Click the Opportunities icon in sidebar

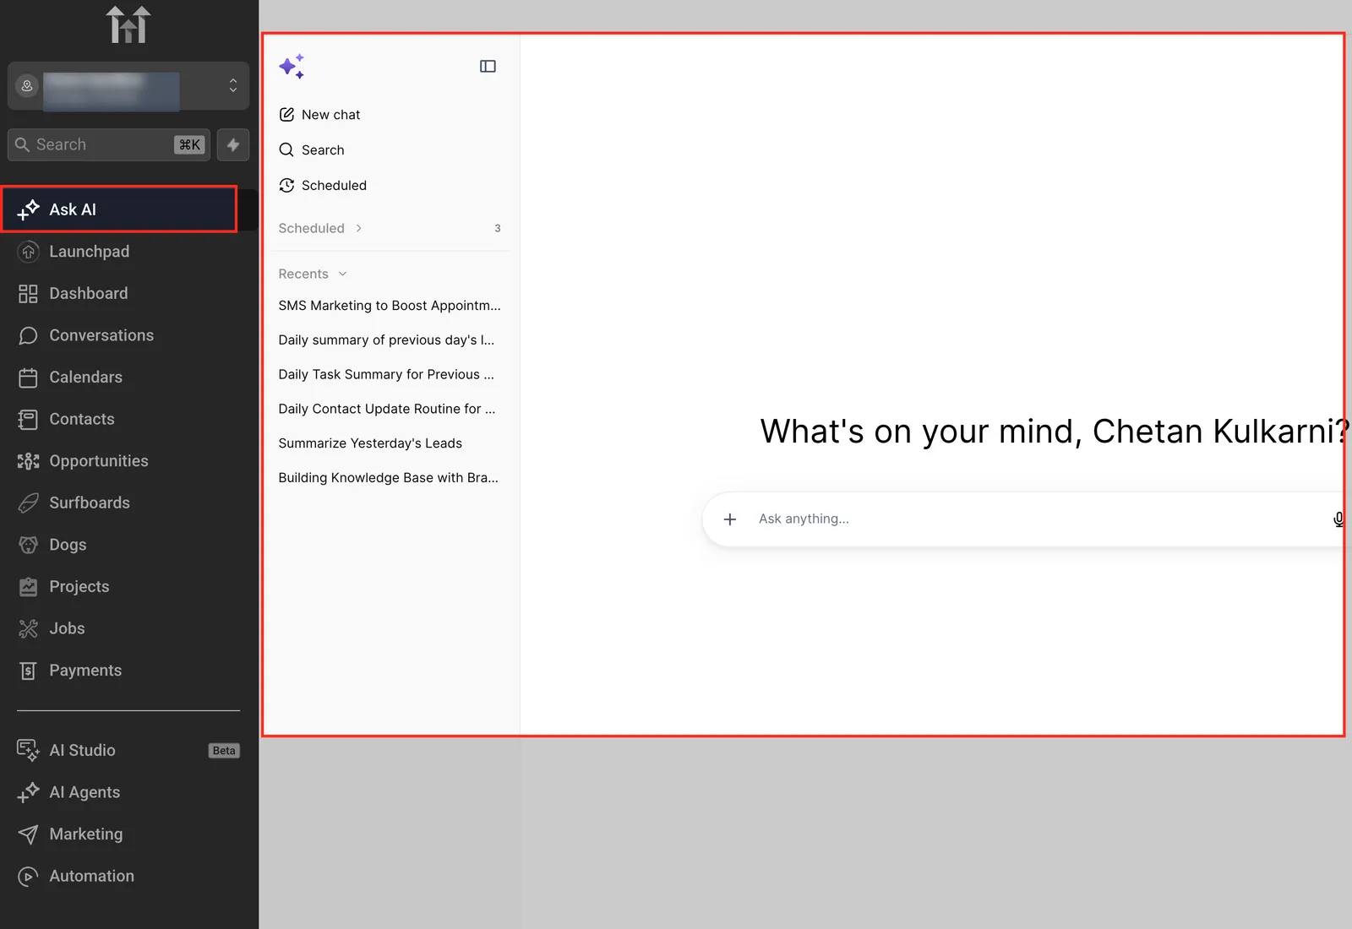click(28, 461)
